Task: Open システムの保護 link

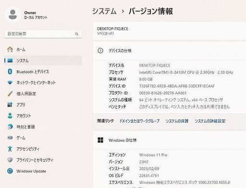Action: click(177, 121)
